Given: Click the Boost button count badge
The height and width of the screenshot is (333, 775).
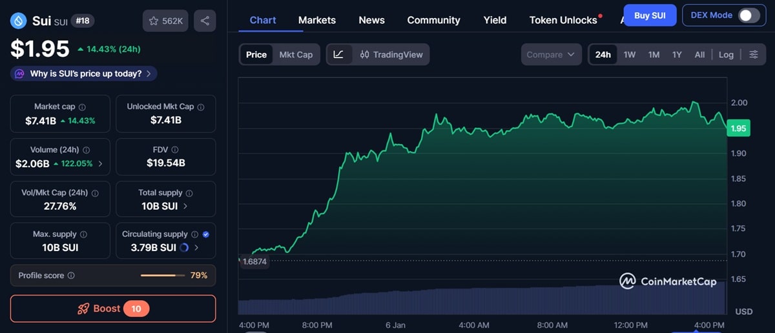Looking at the screenshot, I should pos(136,308).
